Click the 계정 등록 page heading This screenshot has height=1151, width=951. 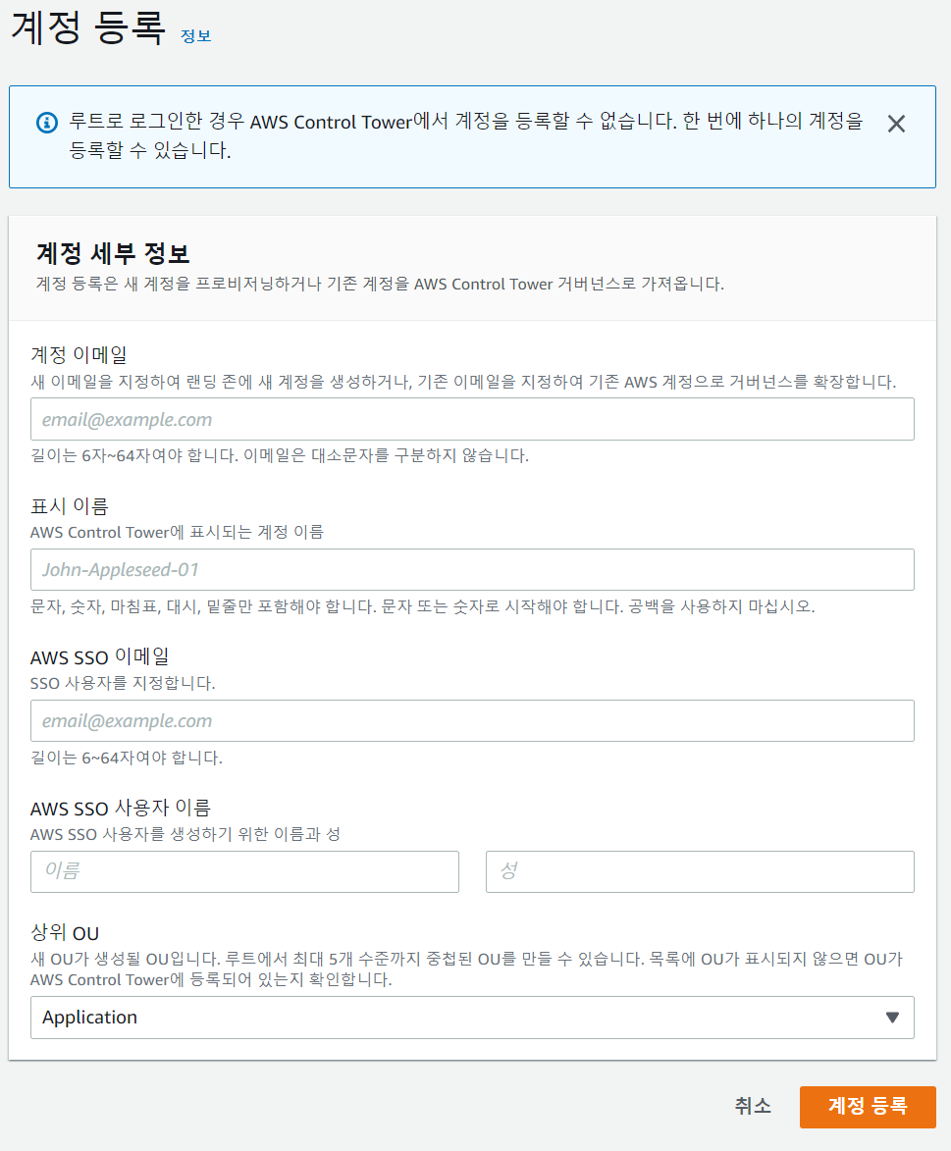coord(87,27)
